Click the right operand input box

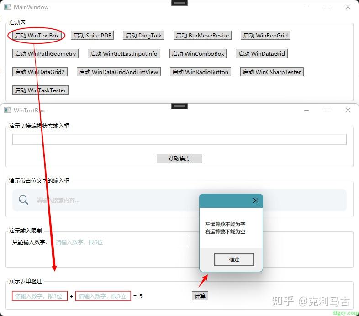point(103,296)
